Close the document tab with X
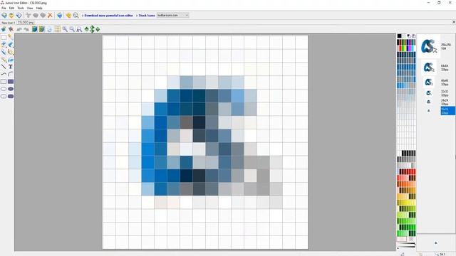The height and width of the screenshot is (256, 456). point(454,22)
